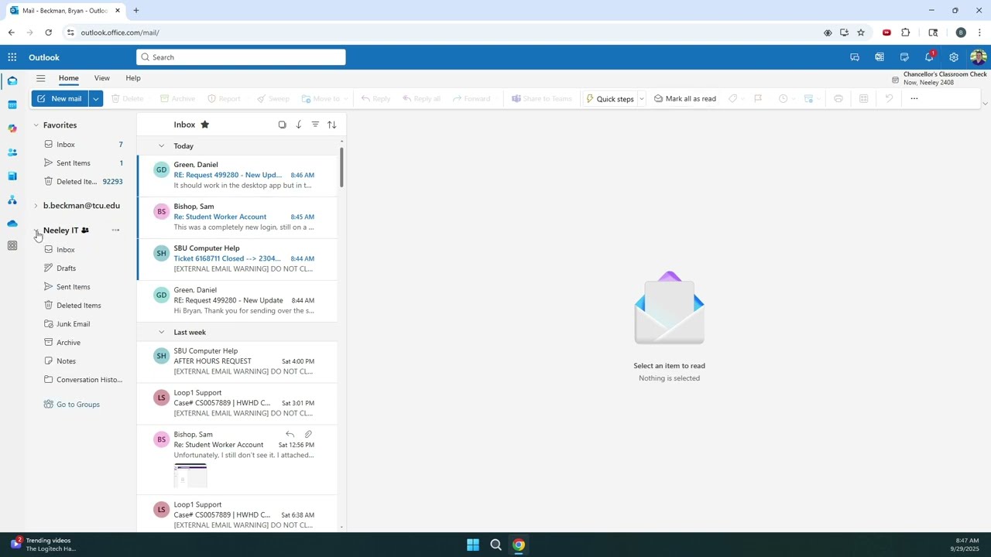
Task: Toggle the navigation pane hamburger button
Action: (40, 78)
